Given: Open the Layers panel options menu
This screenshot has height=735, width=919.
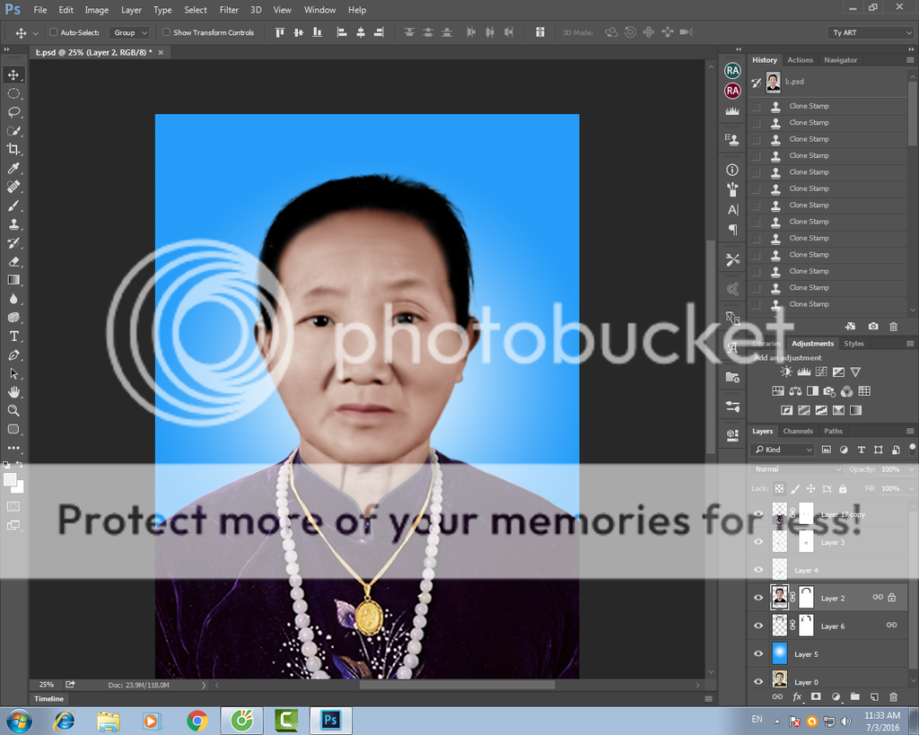Looking at the screenshot, I should 910,431.
